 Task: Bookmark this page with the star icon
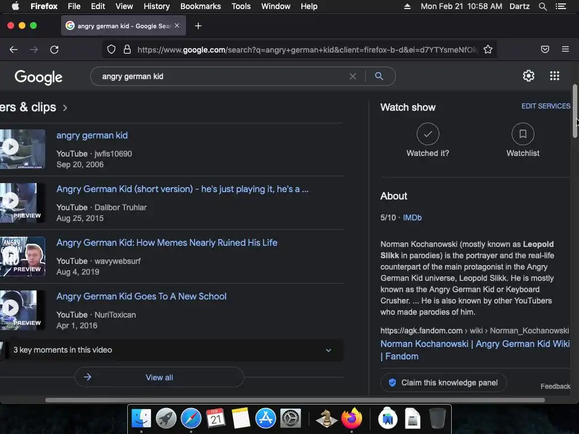[x=488, y=49]
